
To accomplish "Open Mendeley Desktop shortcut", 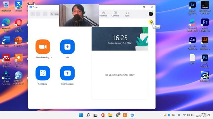I will (x=6, y=60).
